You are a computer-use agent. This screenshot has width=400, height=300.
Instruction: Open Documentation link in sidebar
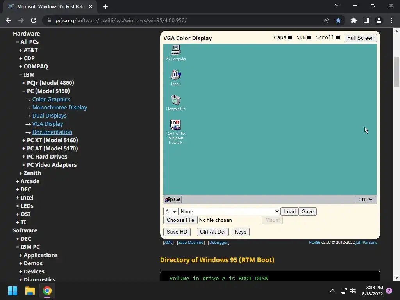[x=52, y=132]
